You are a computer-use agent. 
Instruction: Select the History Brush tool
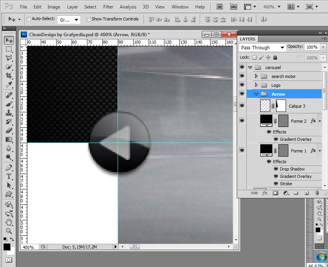point(9,122)
